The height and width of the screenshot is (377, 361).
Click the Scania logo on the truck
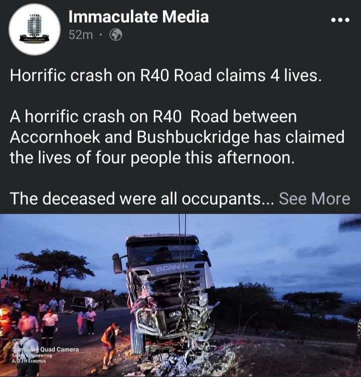point(171,267)
